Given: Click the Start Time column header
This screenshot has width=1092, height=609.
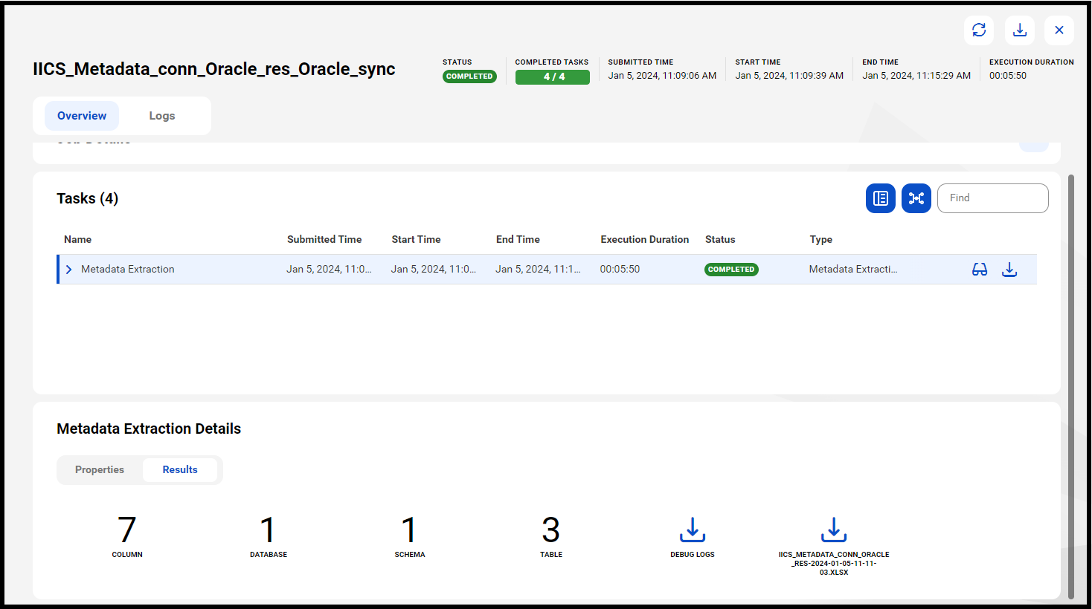Looking at the screenshot, I should tap(417, 239).
